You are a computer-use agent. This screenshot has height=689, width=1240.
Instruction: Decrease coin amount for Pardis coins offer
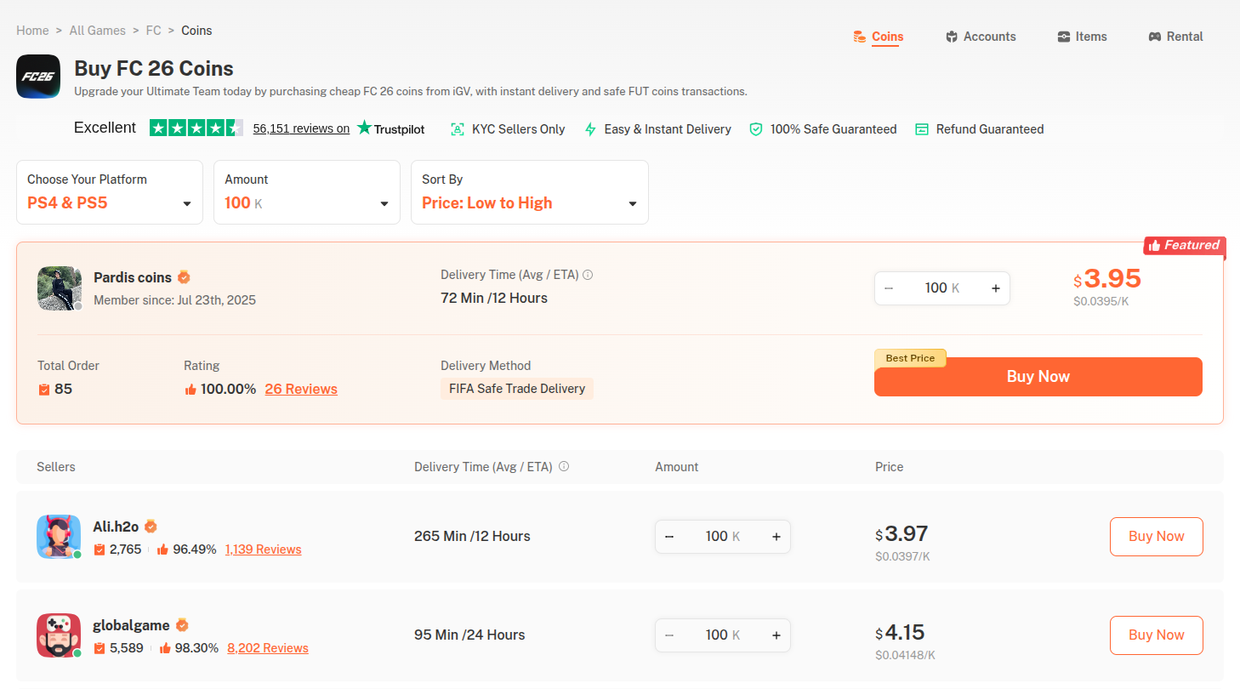pos(890,288)
